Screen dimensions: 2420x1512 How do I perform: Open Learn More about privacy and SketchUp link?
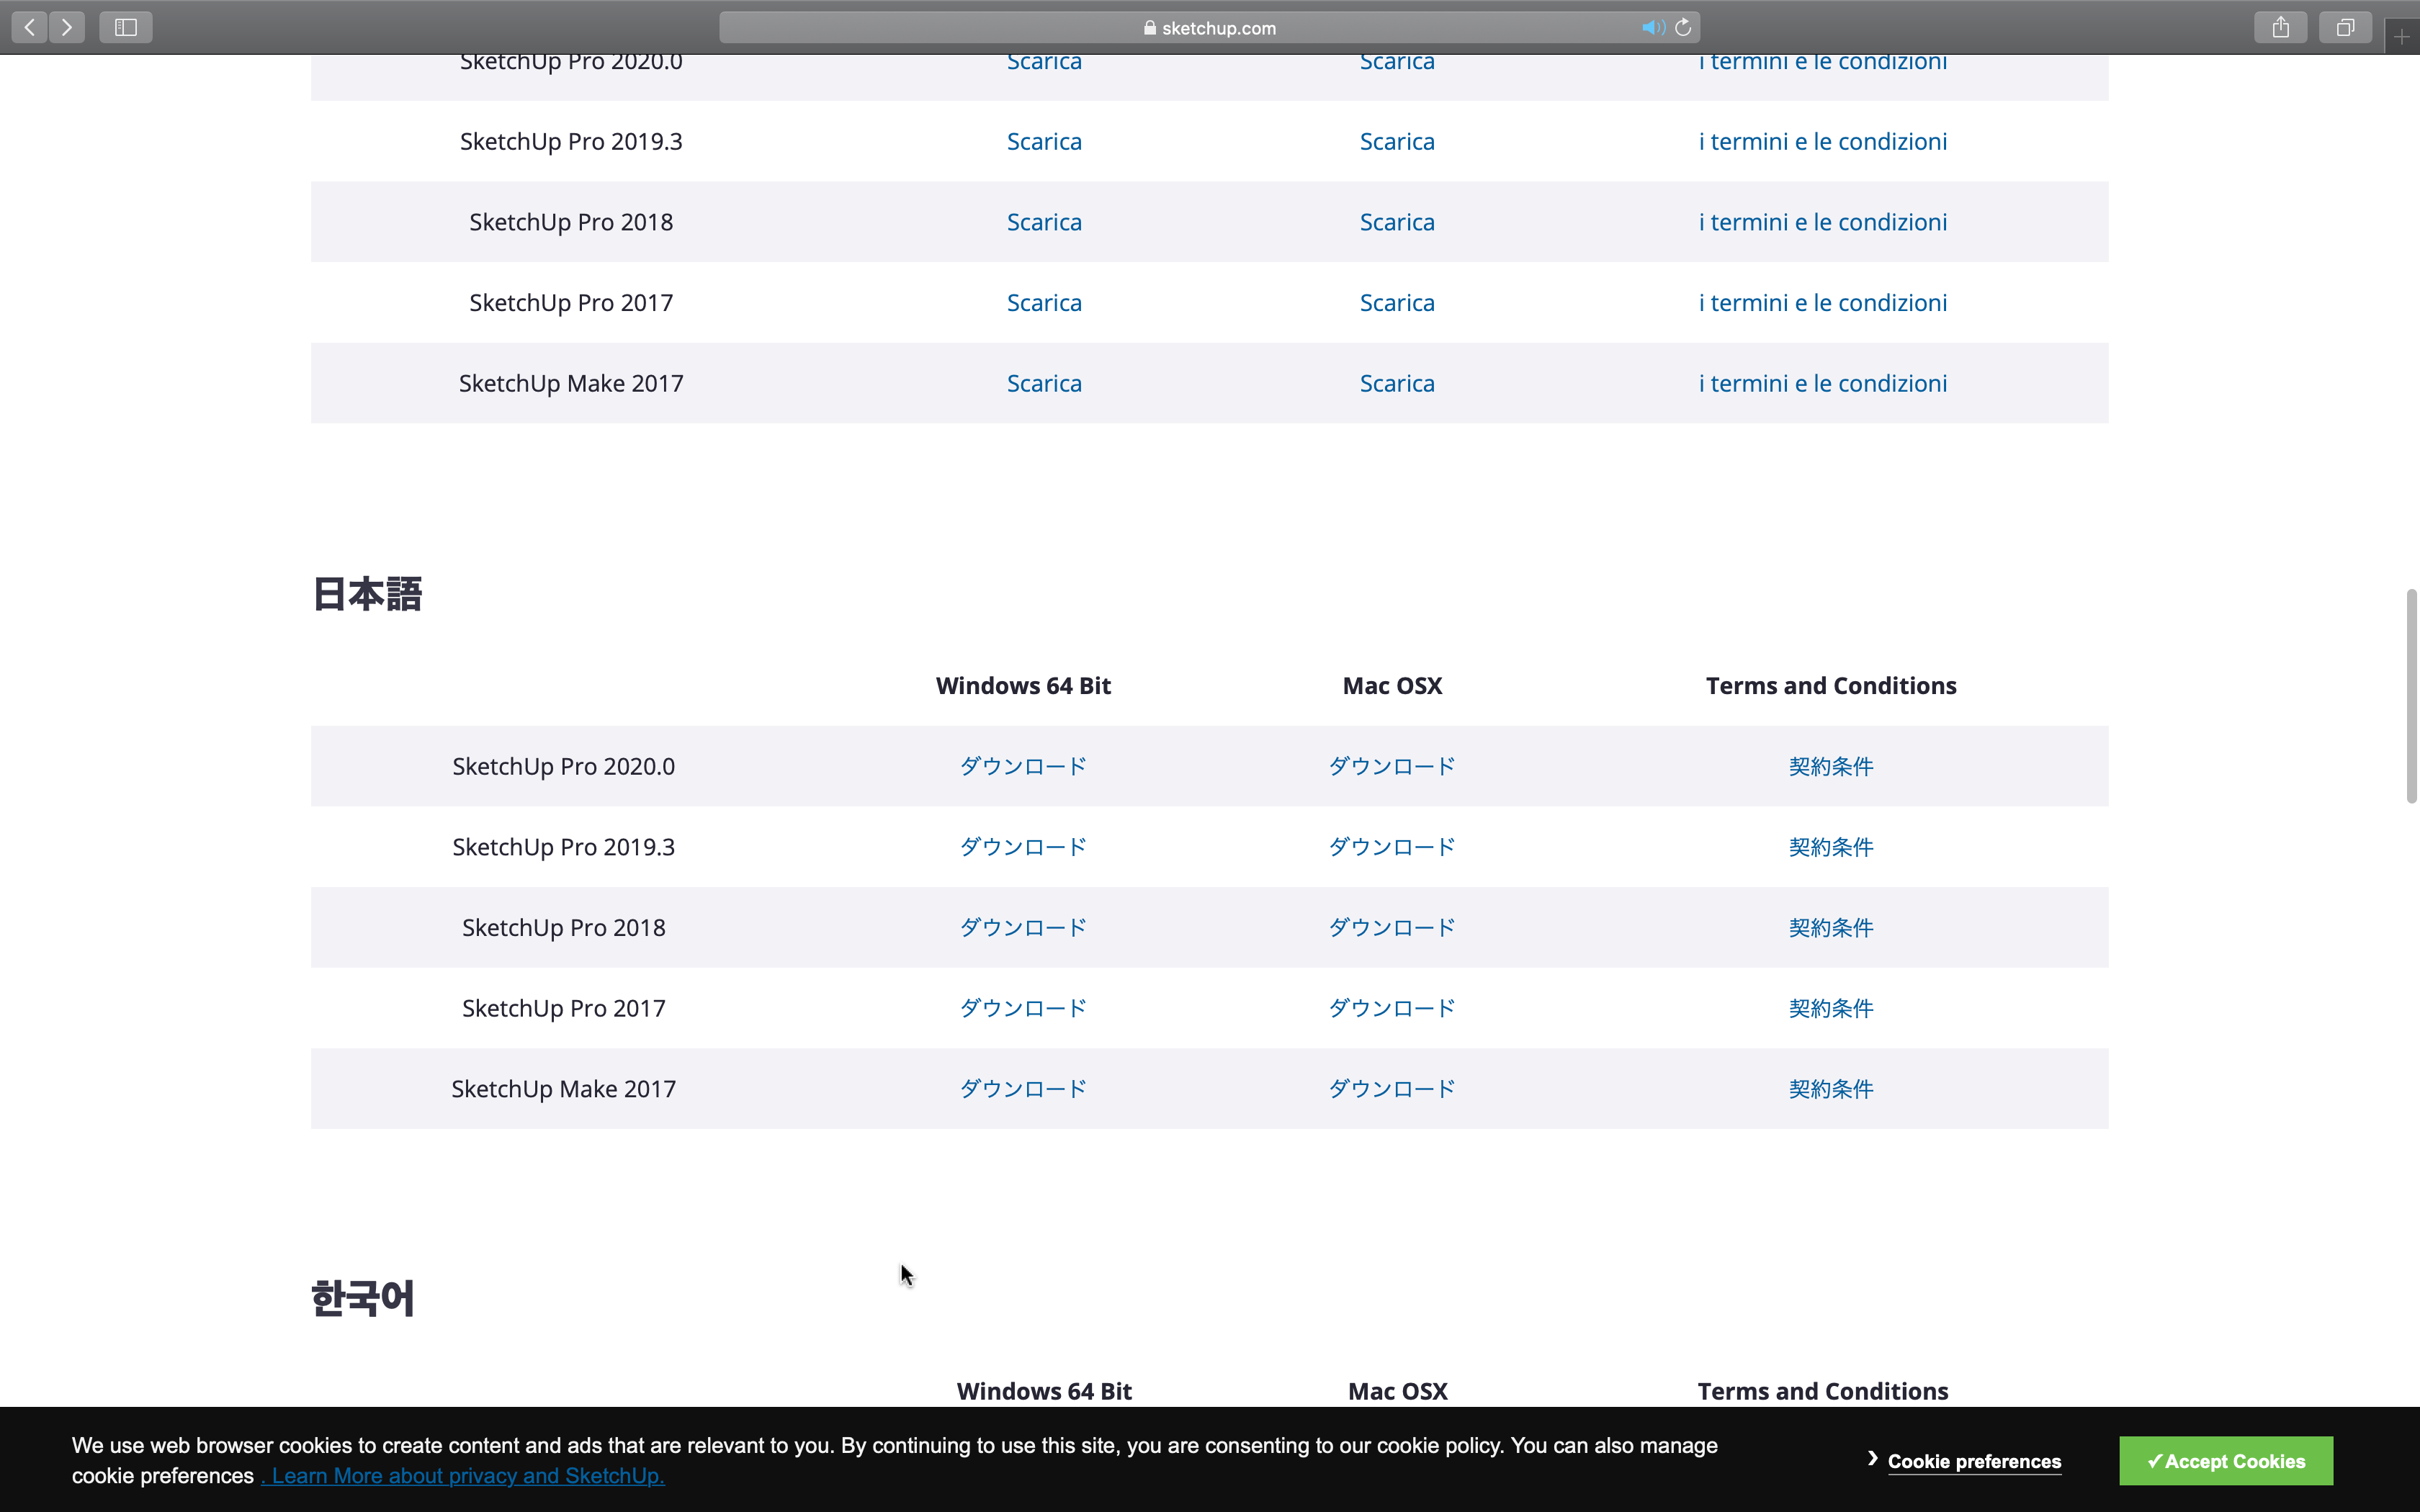[463, 1476]
